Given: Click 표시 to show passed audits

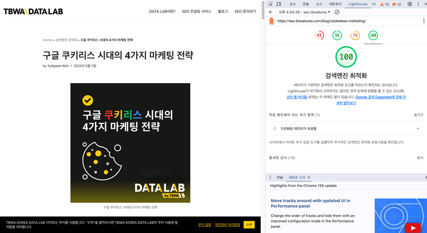Looking at the screenshot, I should point(420,158).
